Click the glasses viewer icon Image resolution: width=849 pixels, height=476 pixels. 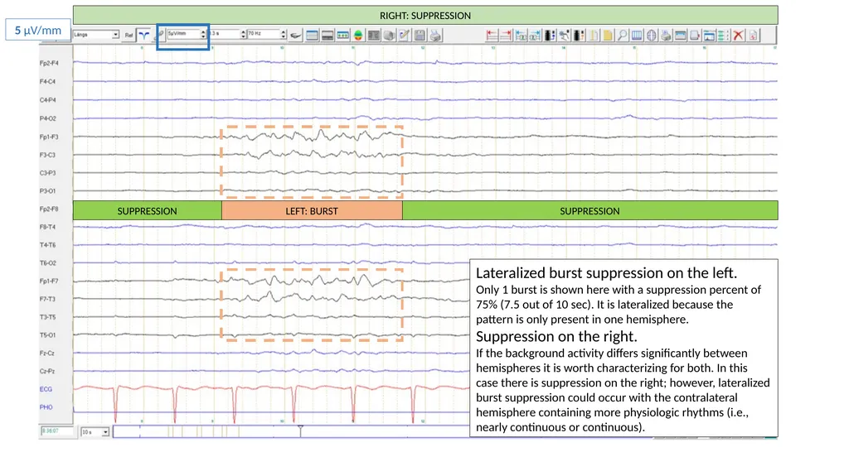pyautogui.click(x=296, y=36)
